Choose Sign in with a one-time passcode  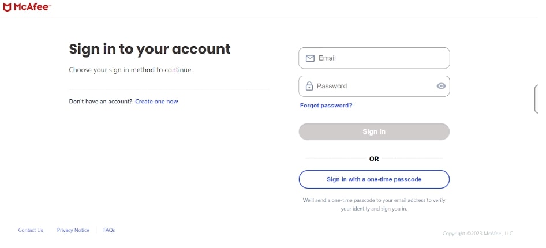374,179
